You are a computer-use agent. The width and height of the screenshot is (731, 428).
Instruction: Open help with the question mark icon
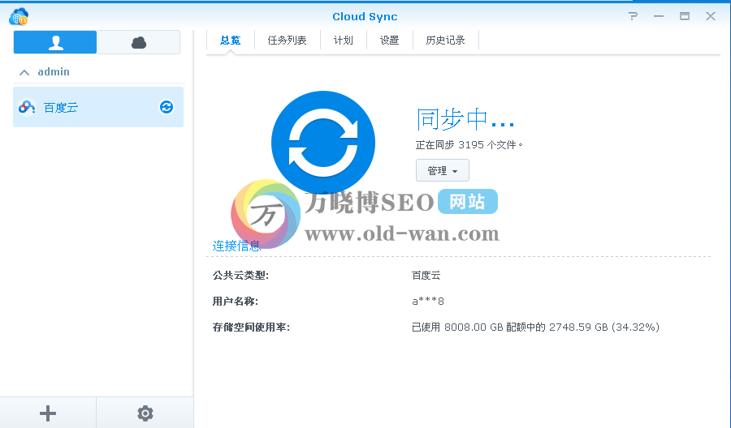tap(633, 16)
